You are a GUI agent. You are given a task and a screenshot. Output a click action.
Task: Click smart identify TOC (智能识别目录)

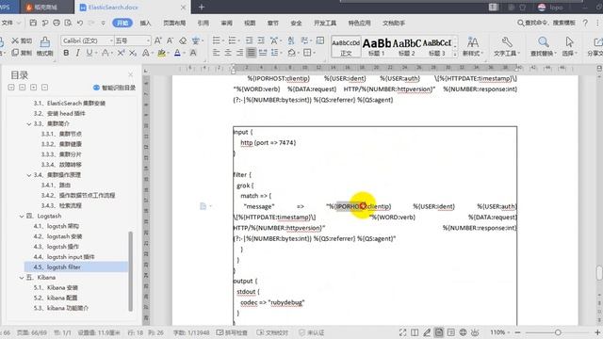tap(115, 88)
